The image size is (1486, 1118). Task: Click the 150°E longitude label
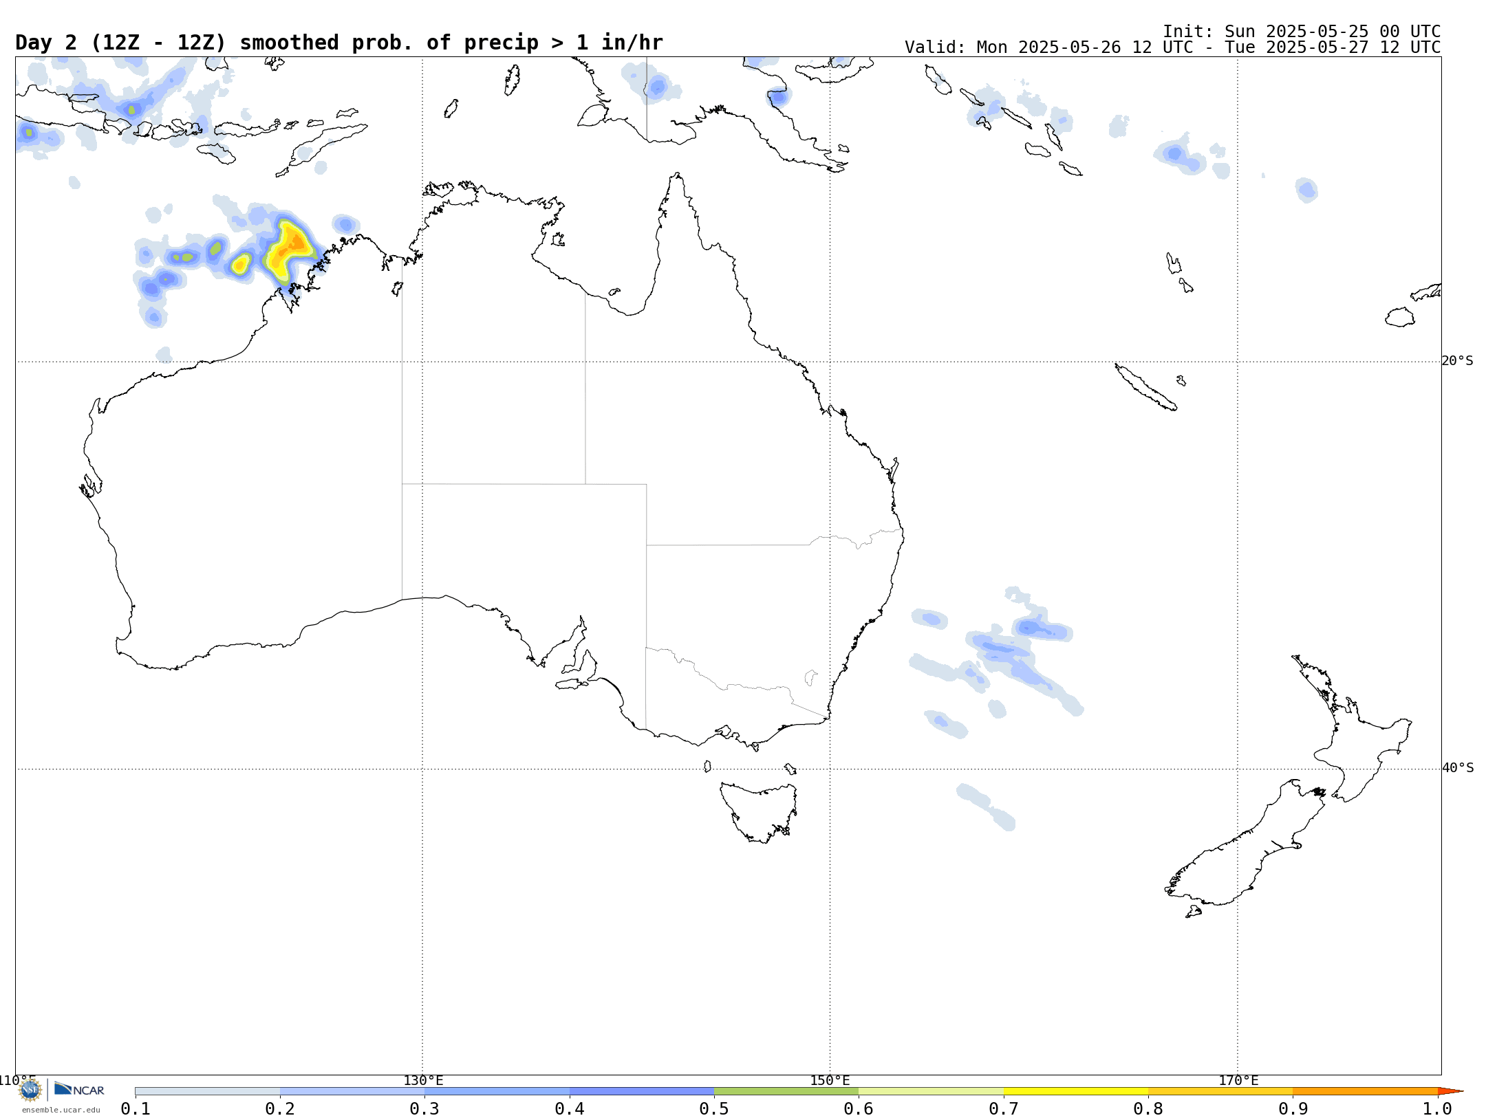tap(830, 1081)
